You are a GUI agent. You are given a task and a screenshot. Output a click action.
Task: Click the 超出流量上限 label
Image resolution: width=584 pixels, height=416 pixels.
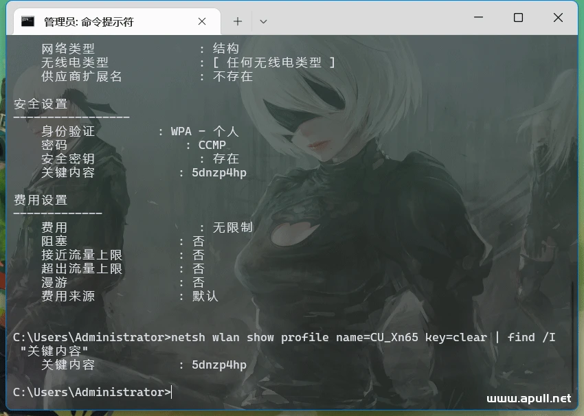point(82,268)
